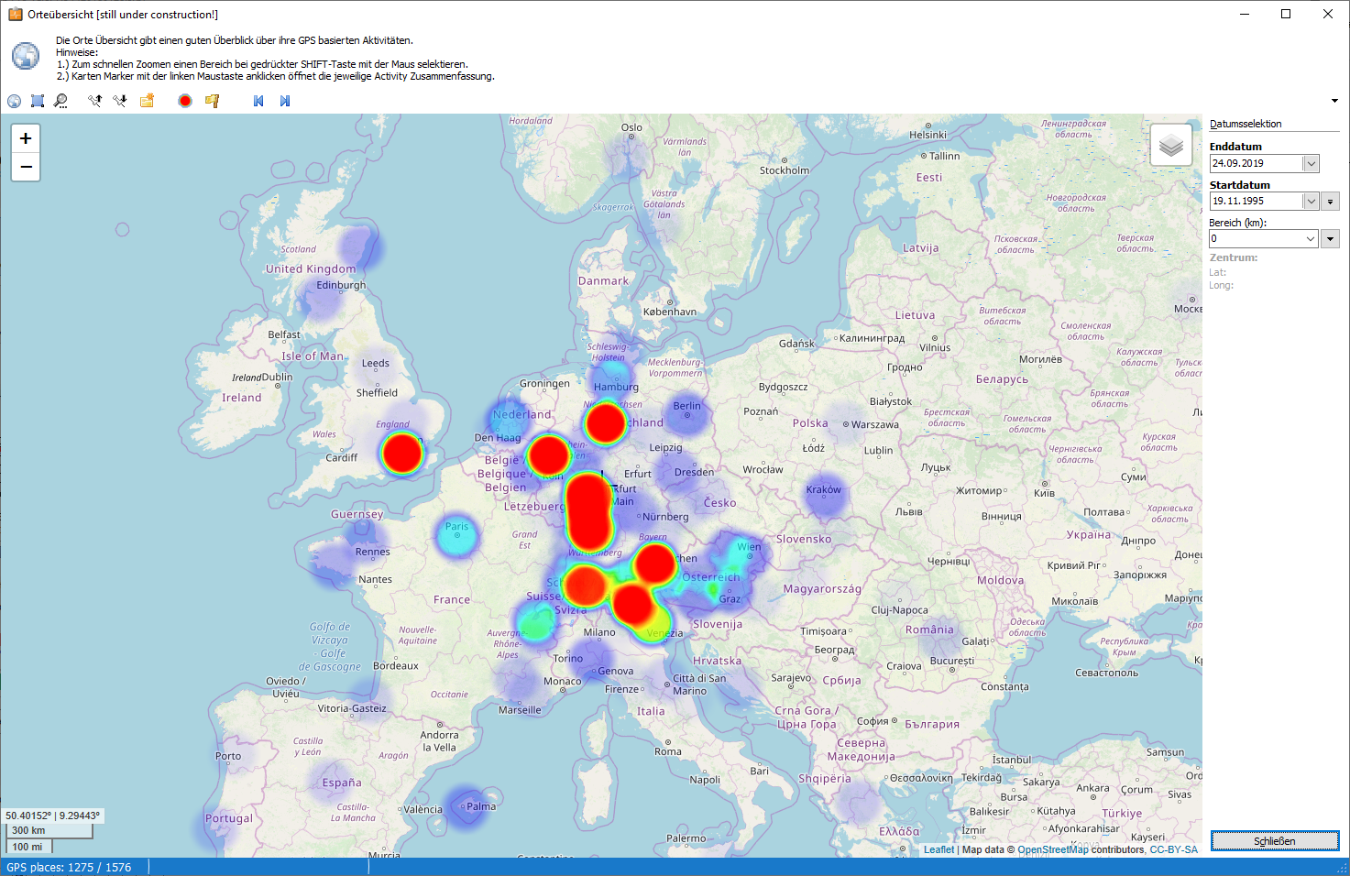Open the CC-BY-SA license link
Viewport: 1350px width, 876px height.
(x=1174, y=849)
